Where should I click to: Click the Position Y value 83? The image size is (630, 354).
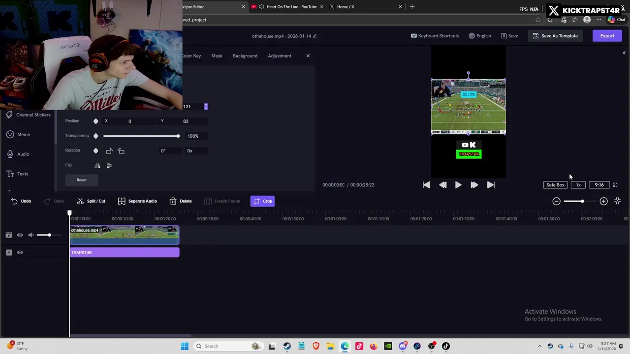pyautogui.click(x=186, y=121)
